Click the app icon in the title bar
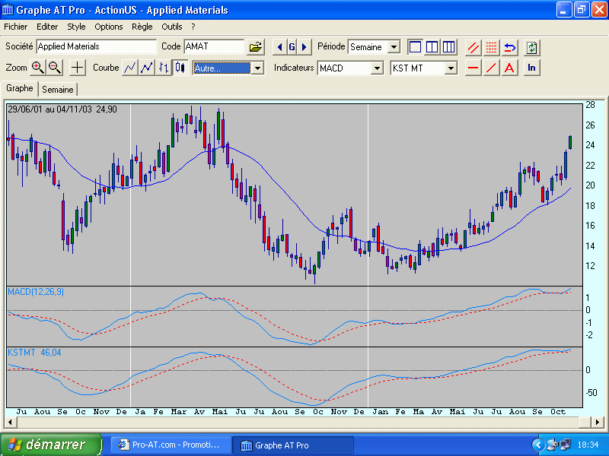Viewport: 609px width, 456px height. coord(8,10)
